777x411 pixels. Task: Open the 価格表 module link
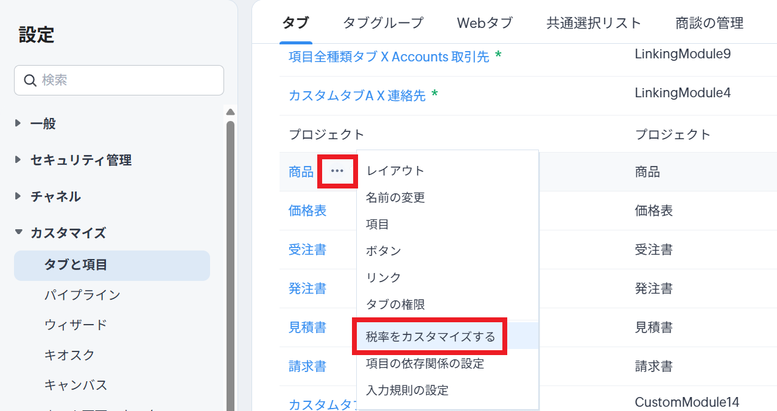(x=308, y=211)
